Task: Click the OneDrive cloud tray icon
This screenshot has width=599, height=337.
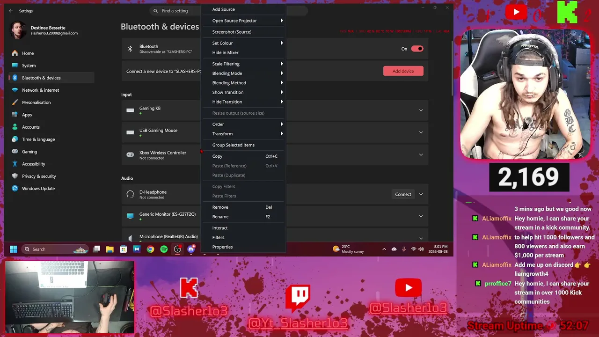Action: point(394,249)
